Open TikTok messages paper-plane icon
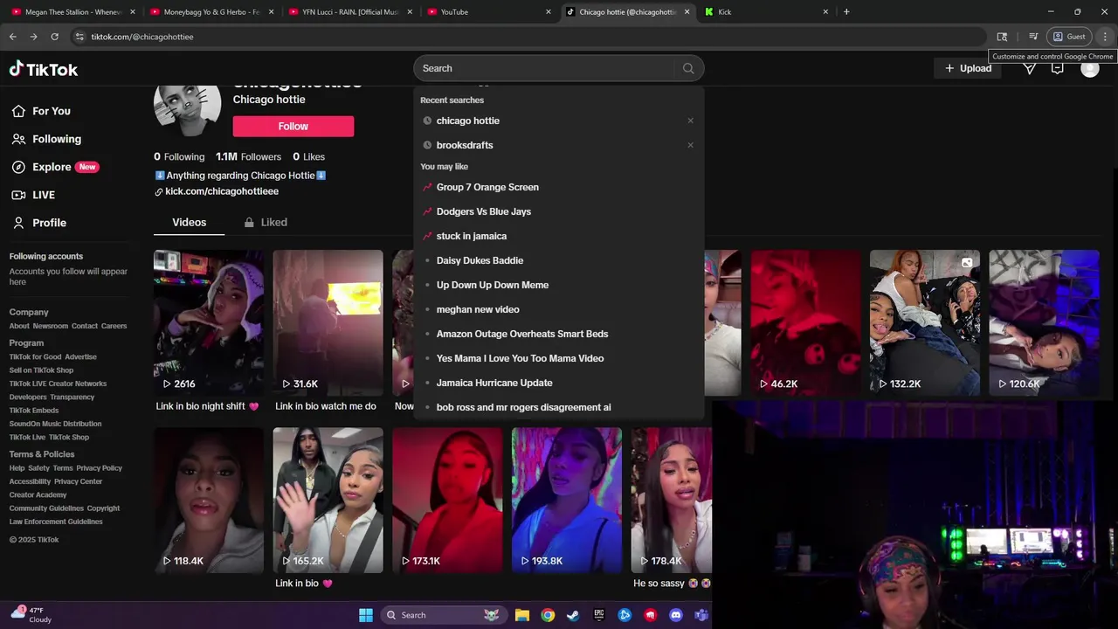1118x629 pixels. coord(1030,68)
